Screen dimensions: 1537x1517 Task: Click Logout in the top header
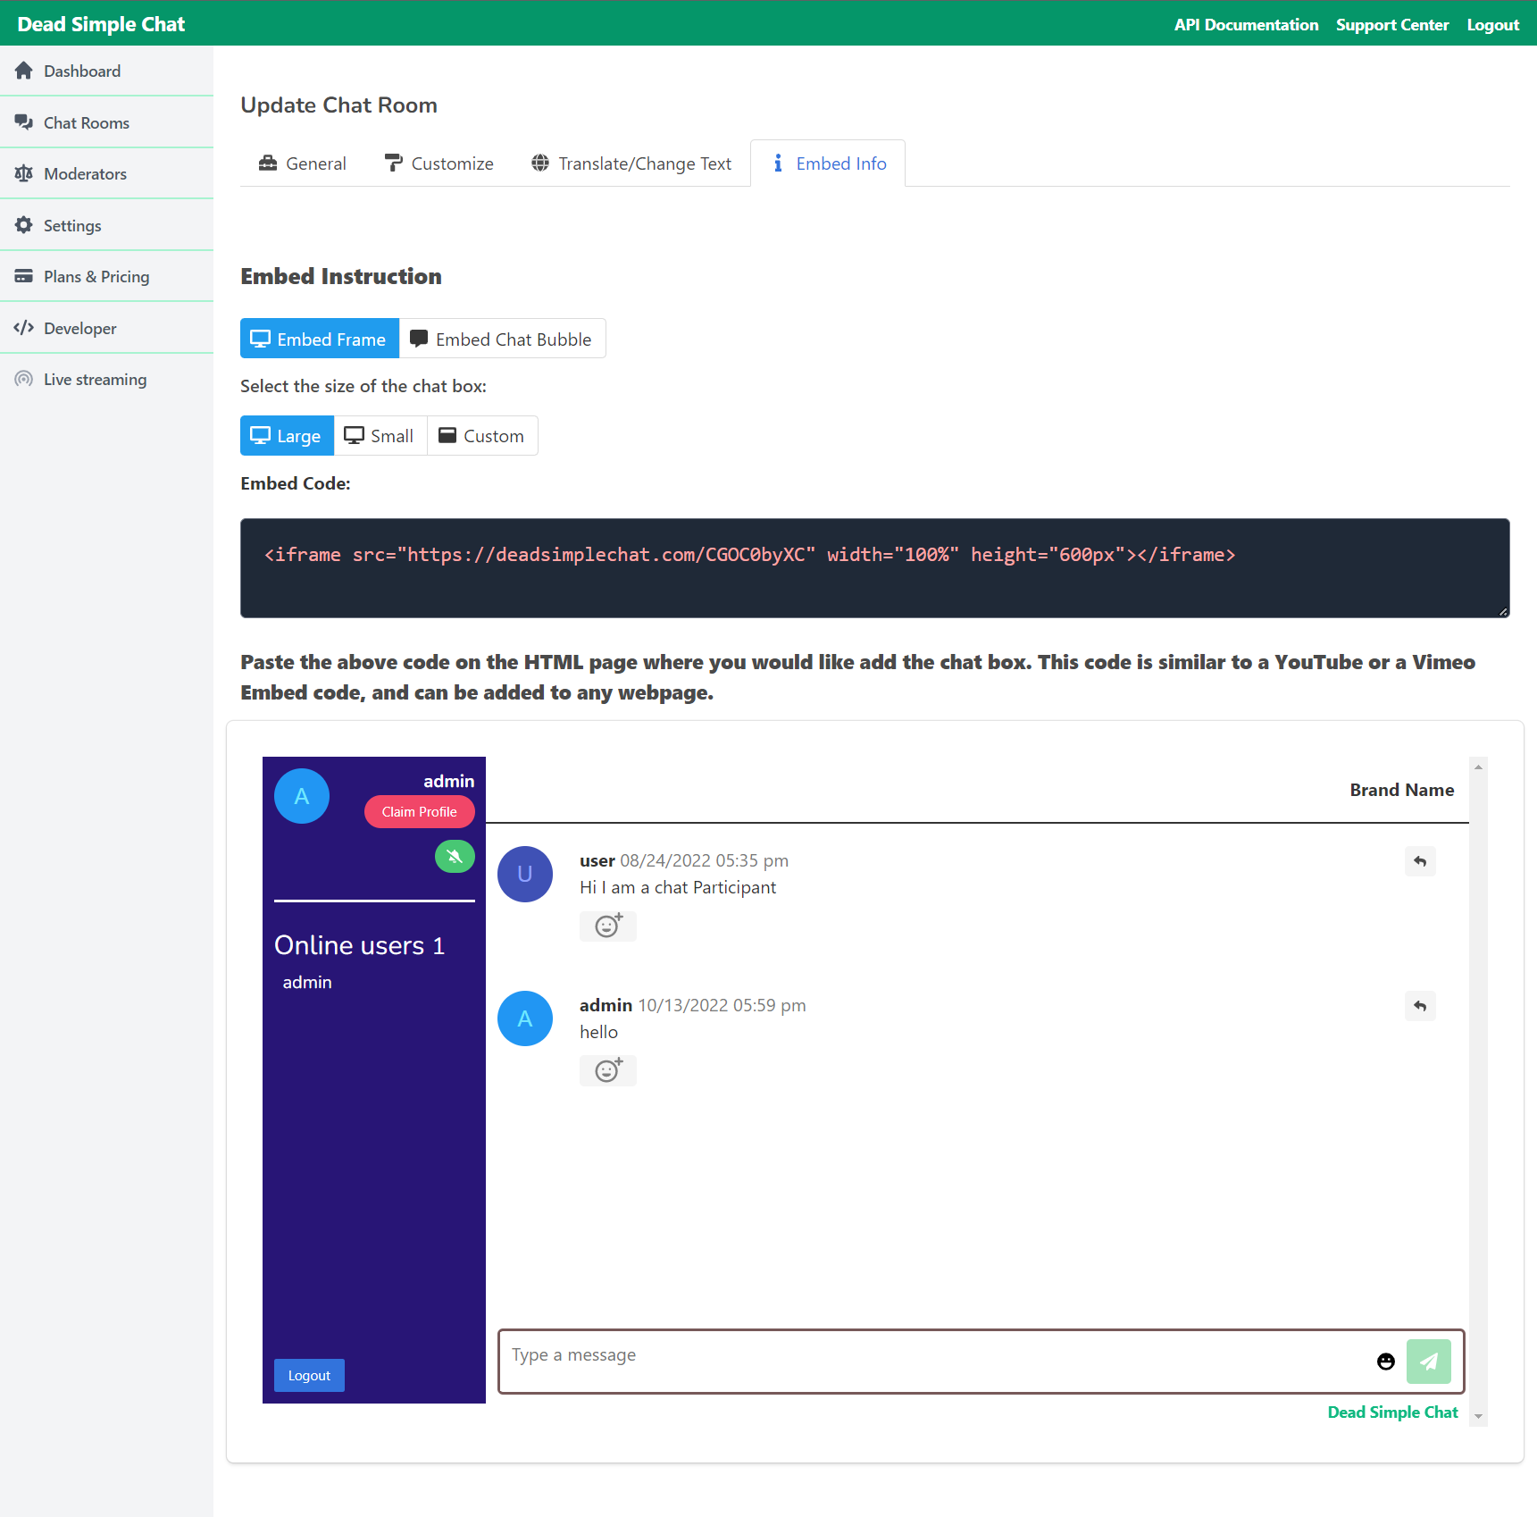tap(1492, 24)
